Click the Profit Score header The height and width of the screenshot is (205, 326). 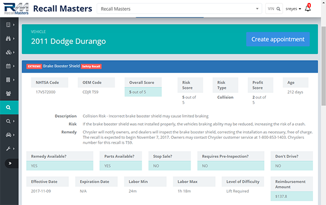(x=260, y=85)
